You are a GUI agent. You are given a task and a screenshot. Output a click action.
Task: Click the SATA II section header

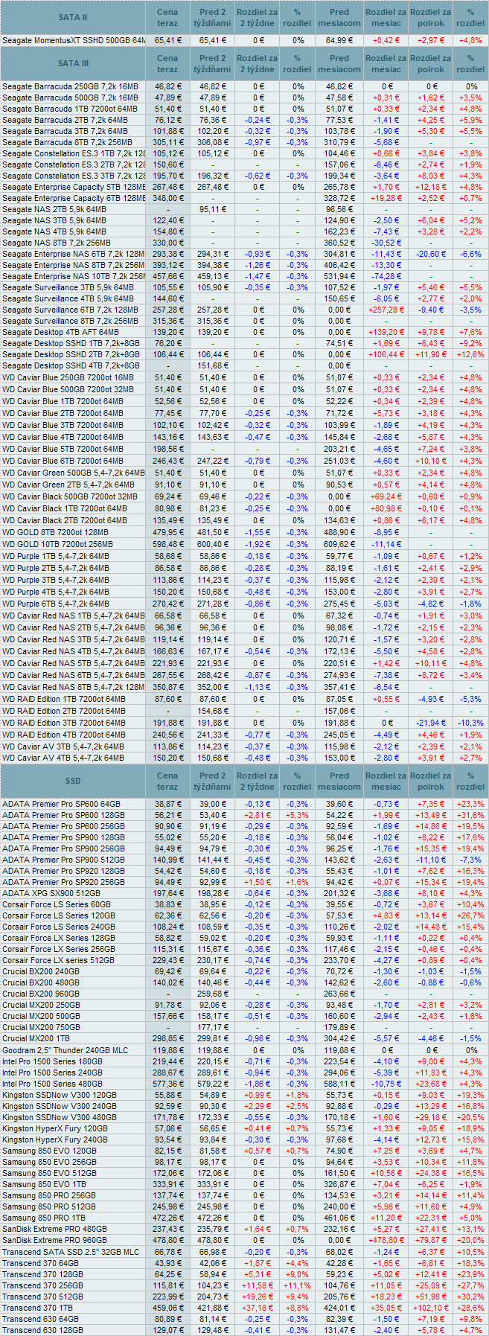[73, 18]
